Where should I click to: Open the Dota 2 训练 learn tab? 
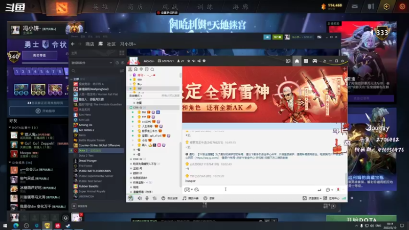click(x=205, y=7)
